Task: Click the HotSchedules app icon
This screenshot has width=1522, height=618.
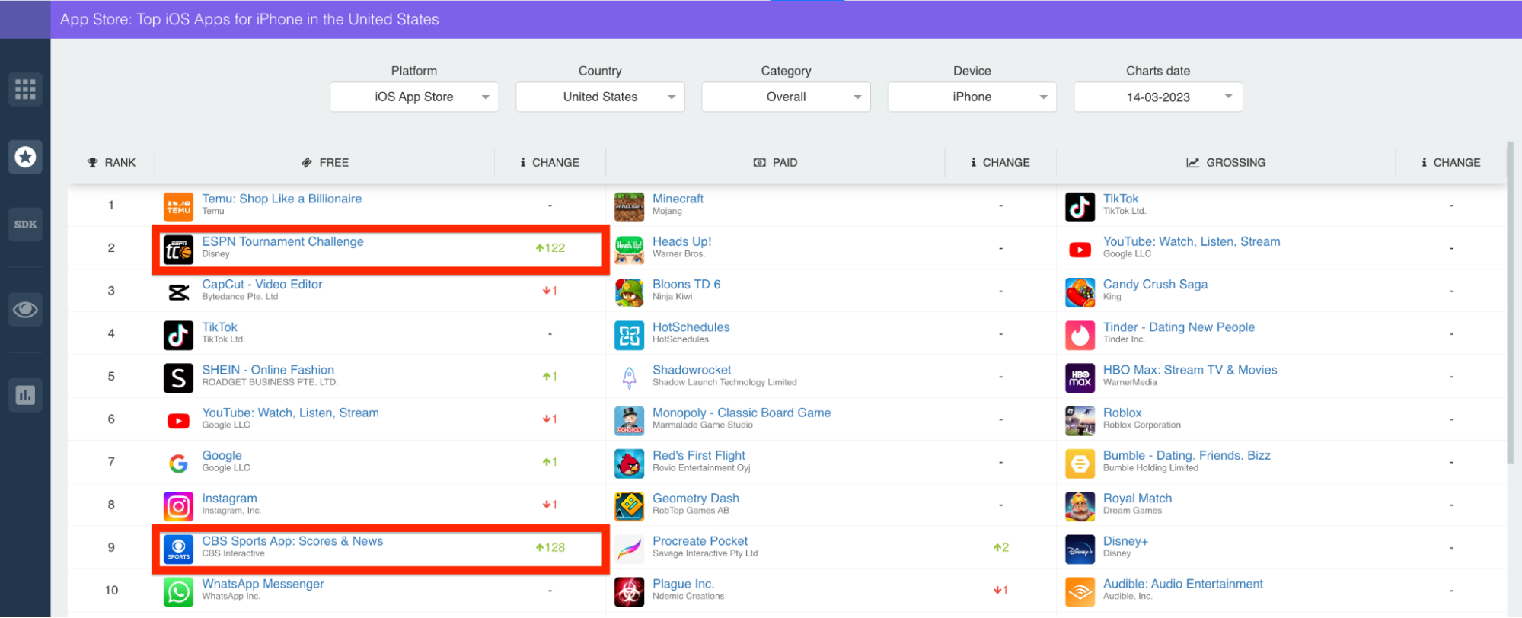Action: coord(629,335)
